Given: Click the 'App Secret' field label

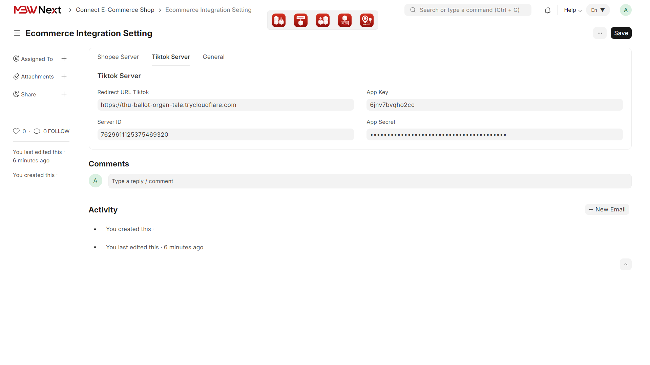Looking at the screenshot, I should pos(381,122).
